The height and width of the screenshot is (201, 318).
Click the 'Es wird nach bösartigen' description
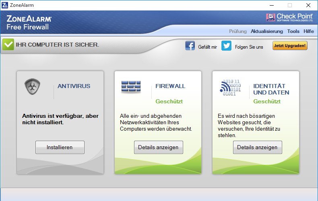click(249, 125)
